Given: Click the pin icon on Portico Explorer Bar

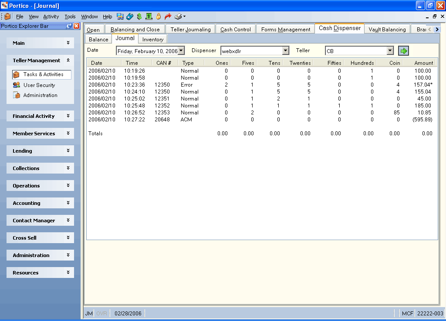Looking at the screenshot, I should [x=69, y=26].
